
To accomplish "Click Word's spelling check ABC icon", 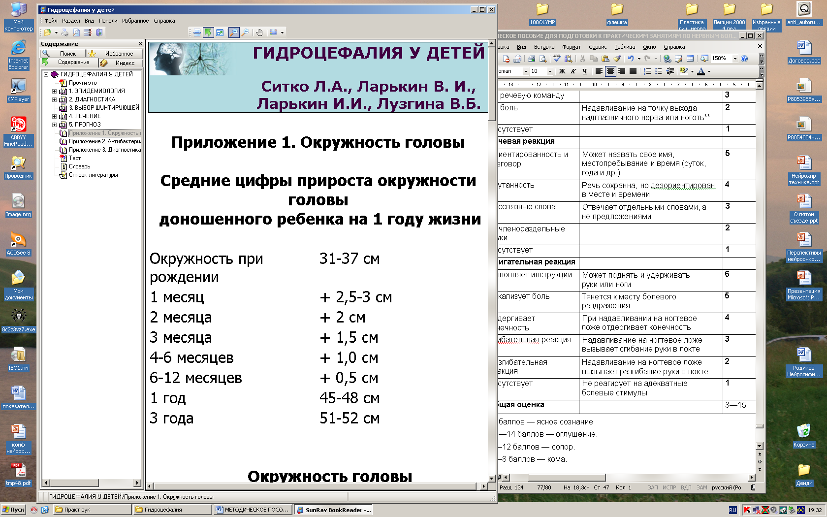I will point(557,59).
